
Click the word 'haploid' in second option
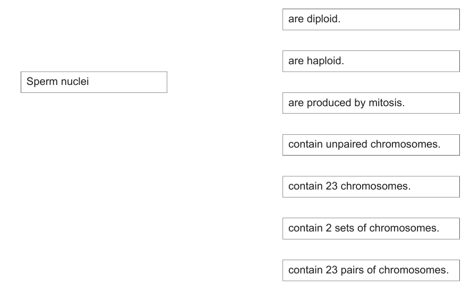coord(324,61)
